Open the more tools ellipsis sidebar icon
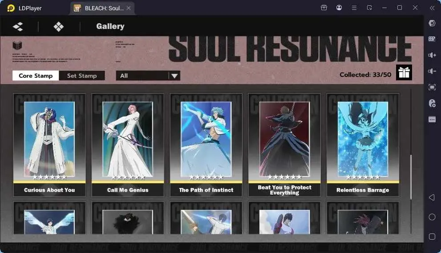The height and width of the screenshot is (253, 441). tap(432, 120)
